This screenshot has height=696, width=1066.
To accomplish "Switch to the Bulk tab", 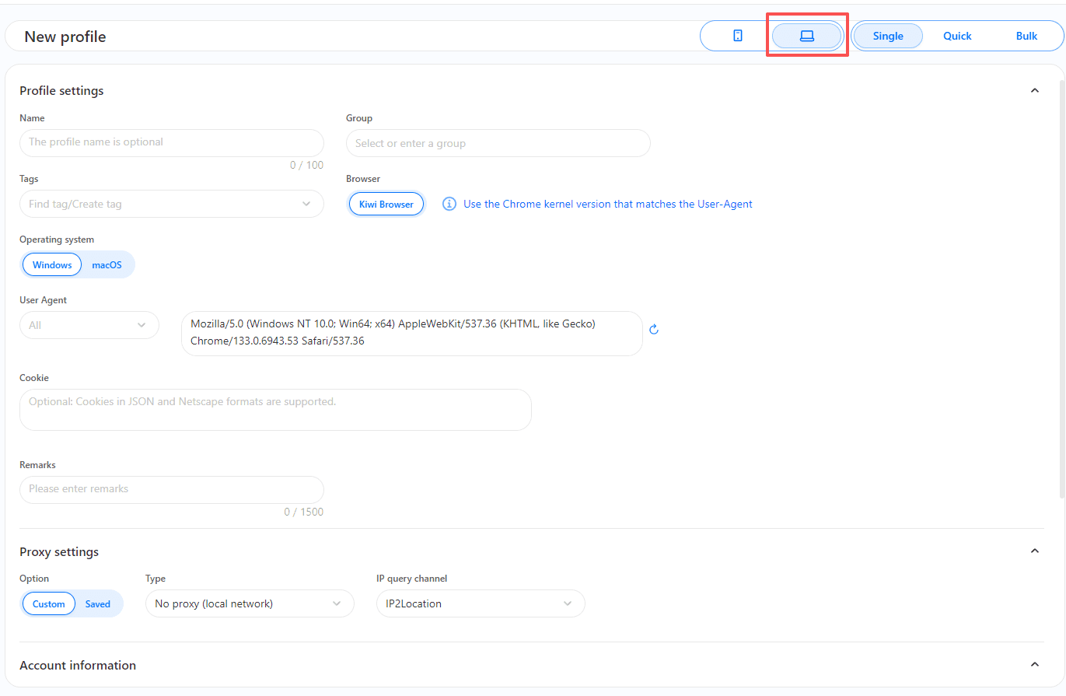I will click(1026, 36).
